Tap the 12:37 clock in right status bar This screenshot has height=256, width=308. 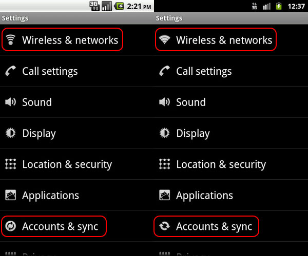click(297, 6)
